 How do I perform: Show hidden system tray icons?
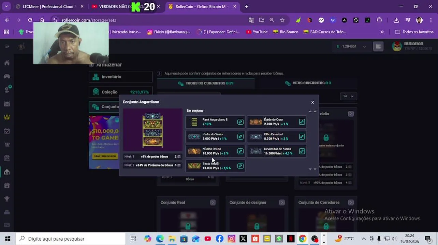click(x=364, y=239)
